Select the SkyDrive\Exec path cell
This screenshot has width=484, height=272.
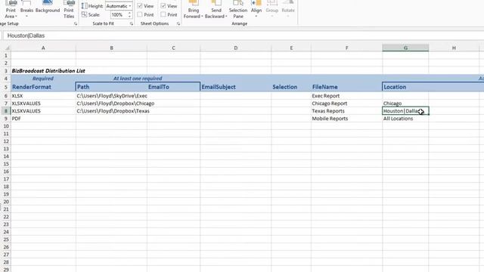tap(111, 96)
